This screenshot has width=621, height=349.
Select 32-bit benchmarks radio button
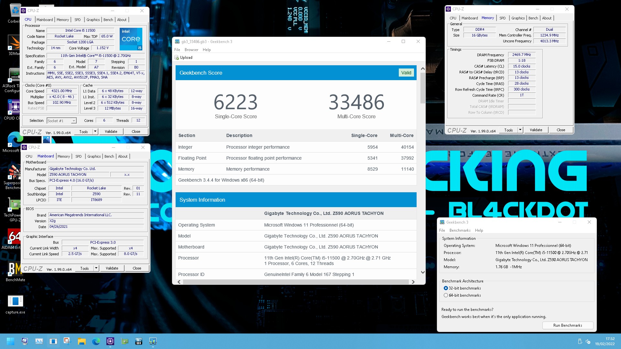coord(446,288)
